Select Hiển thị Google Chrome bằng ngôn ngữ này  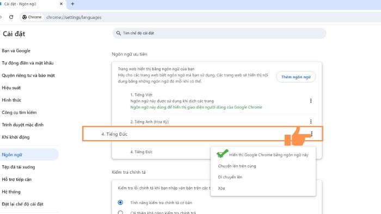click(x=263, y=155)
